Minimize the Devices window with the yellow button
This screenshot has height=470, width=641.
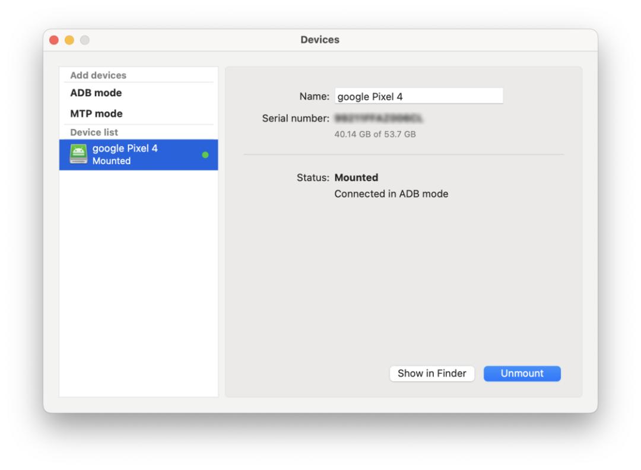coord(69,40)
